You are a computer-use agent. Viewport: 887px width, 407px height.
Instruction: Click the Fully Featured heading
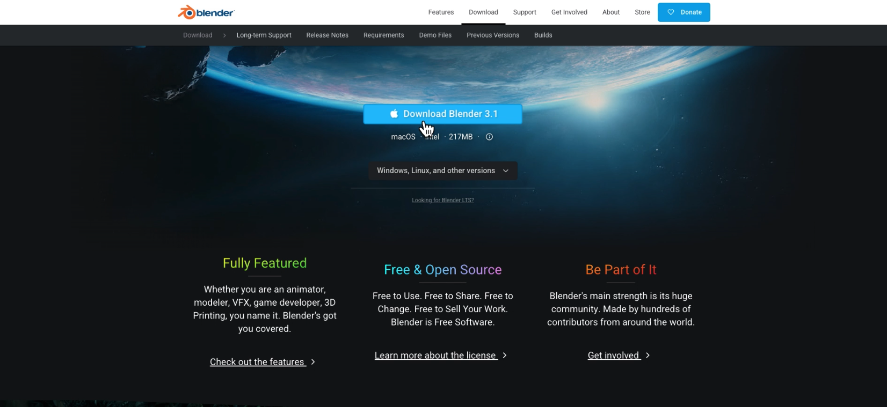[265, 263]
